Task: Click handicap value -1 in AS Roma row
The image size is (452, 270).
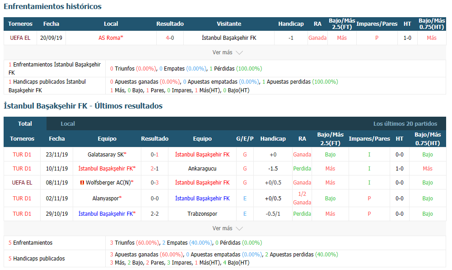Action: point(291,38)
